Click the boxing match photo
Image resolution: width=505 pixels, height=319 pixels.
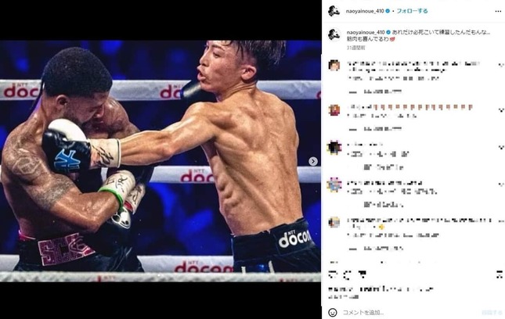[x=161, y=161]
